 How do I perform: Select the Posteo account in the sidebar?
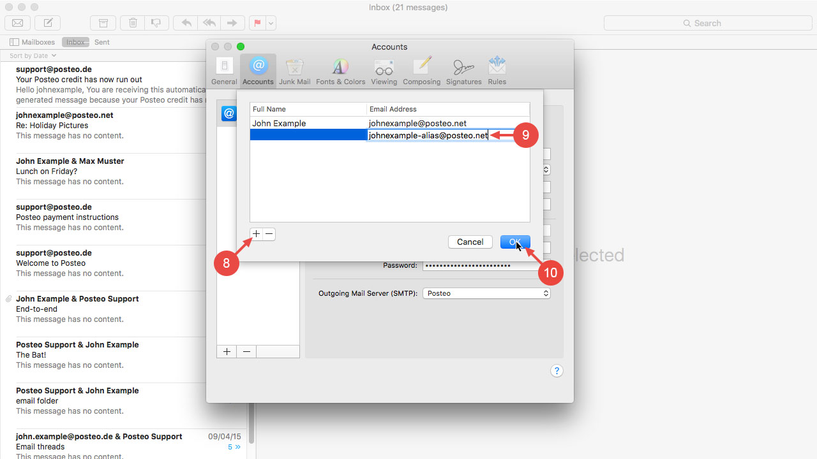pos(229,113)
